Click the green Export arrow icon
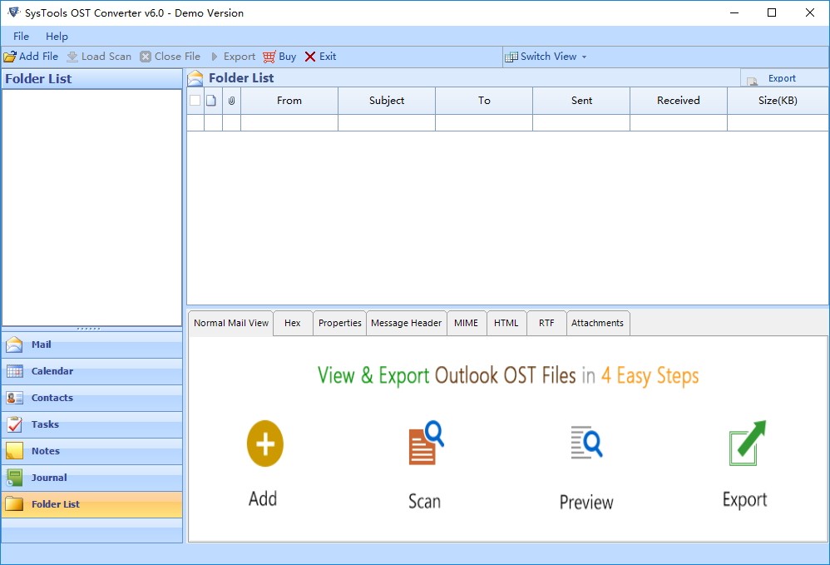This screenshot has height=565, width=830. pos(747,444)
